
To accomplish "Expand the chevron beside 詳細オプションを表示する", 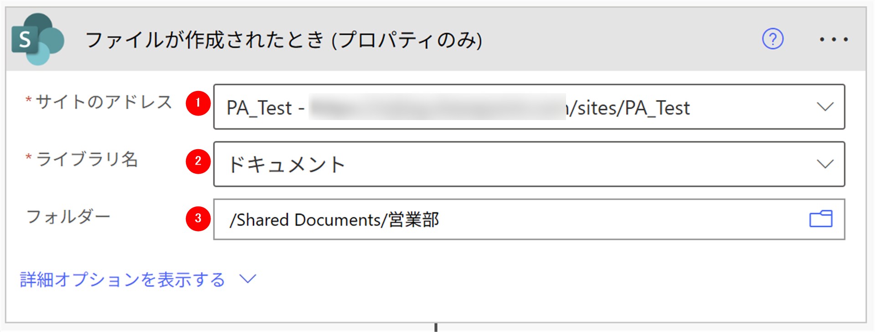I will (x=248, y=279).
